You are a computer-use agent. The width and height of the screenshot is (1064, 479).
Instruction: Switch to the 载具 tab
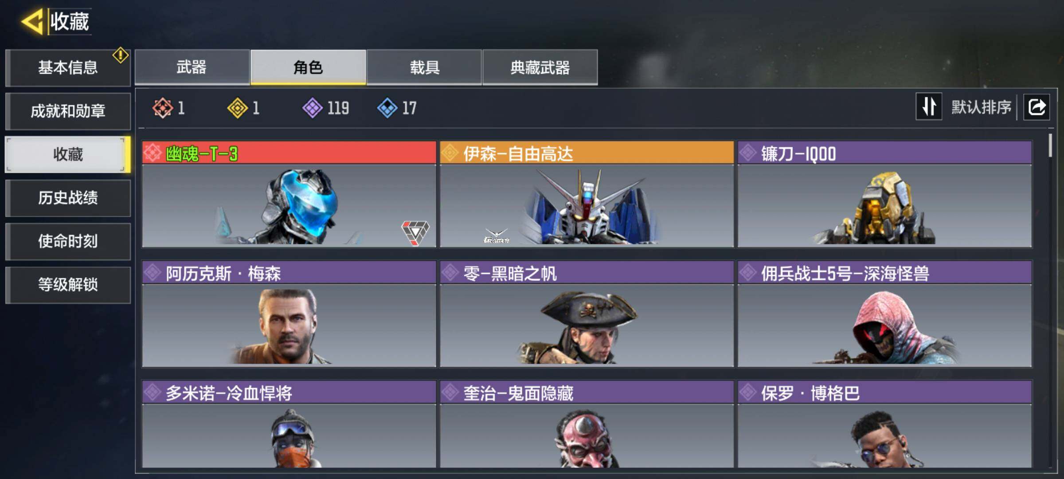[424, 67]
